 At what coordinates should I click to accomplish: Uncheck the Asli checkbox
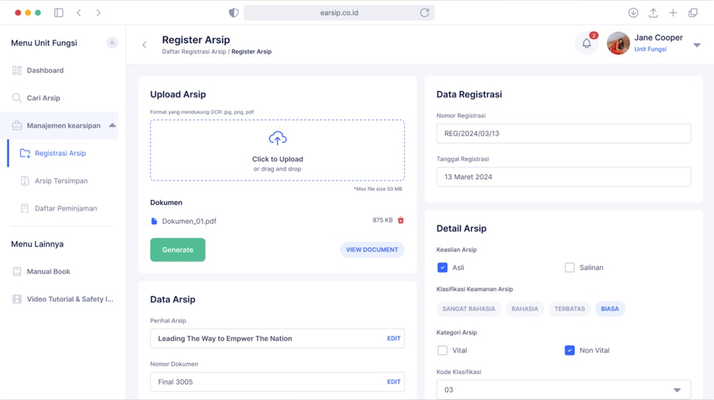[442, 267]
